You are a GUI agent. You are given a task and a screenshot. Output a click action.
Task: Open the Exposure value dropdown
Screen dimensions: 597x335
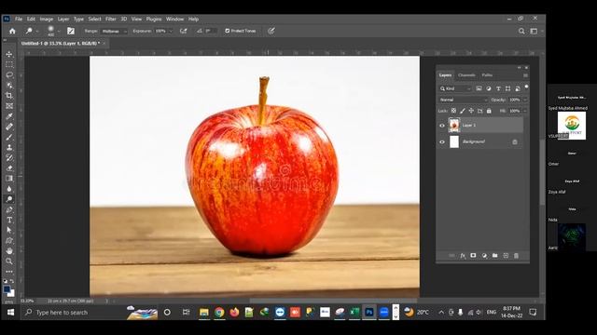pyautogui.click(x=171, y=31)
